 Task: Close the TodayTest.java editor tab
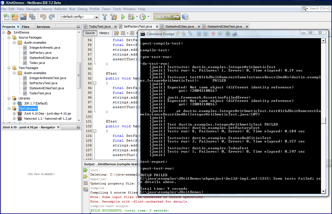point(115,27)
